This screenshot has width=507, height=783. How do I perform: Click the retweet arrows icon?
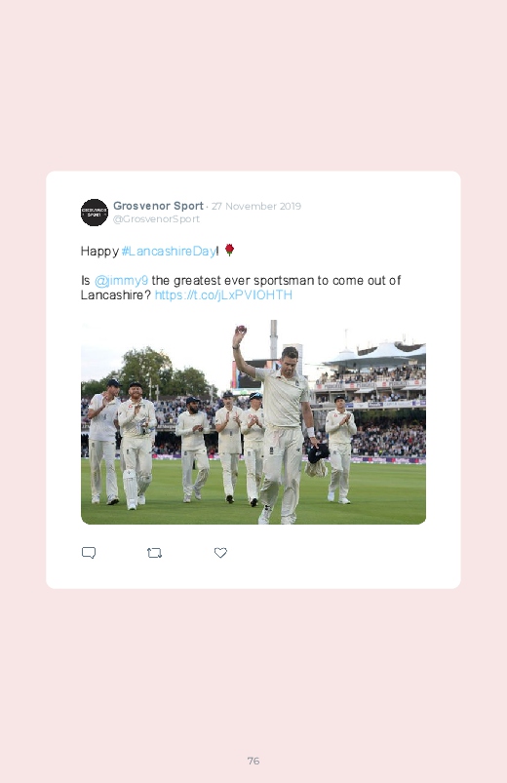coord(154,553)
